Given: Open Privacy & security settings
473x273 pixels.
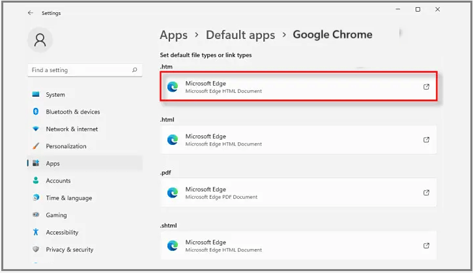Looking at the screenshot, I should tap(69, 249).
